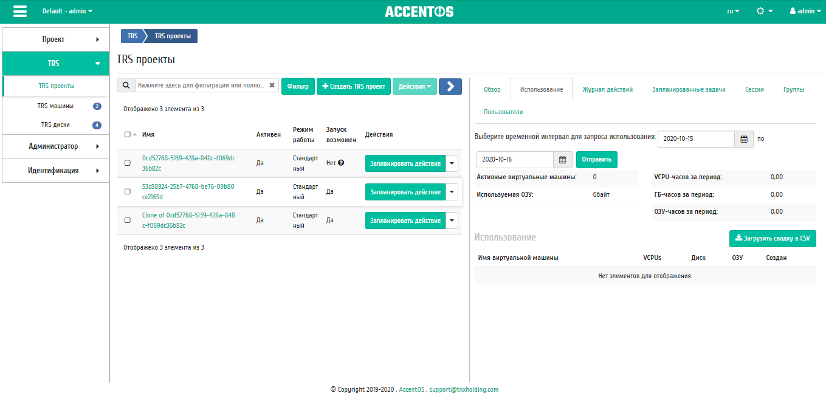The width and height of the screenshot is (826, 396).
Task: Expand the Администратор sidebar section
Action: pos(56,146)
